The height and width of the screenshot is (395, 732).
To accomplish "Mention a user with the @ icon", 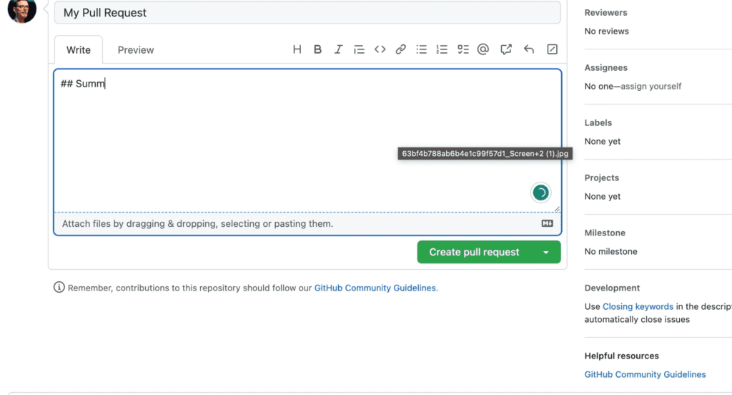I will click(x=483, y=49).
